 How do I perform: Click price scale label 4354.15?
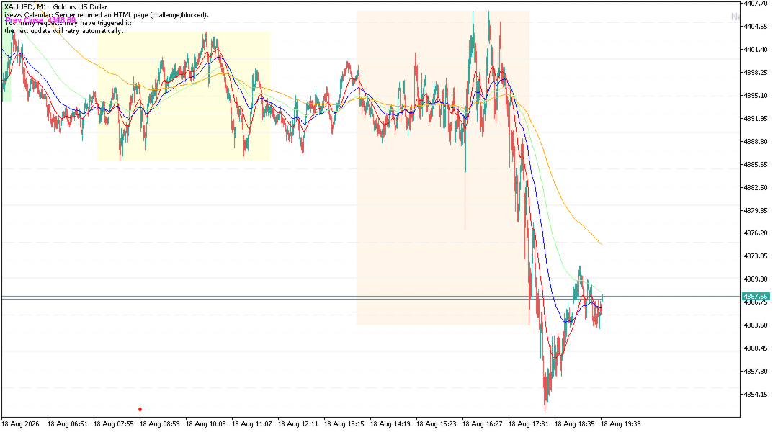pyautogui.click(x=755, y=395)
